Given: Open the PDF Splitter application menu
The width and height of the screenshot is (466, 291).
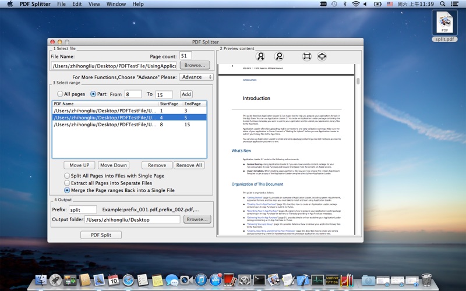Looking at the screenshot, I should pos(35,4).
